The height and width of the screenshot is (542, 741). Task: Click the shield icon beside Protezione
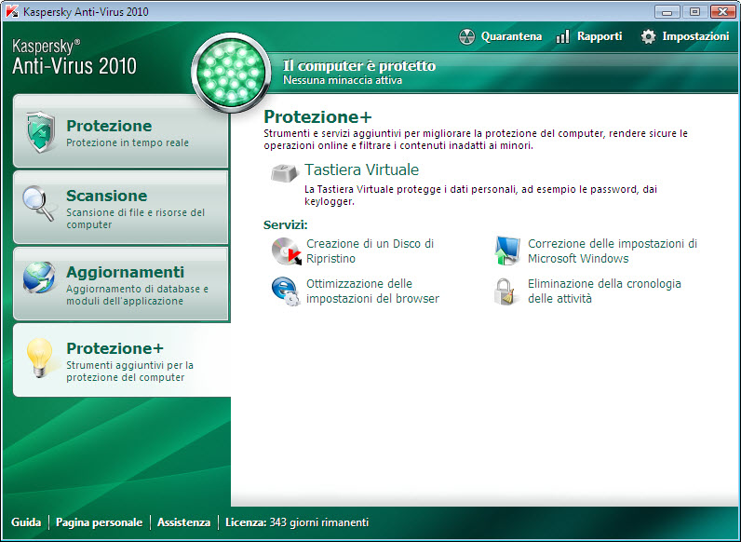[41, 131]
